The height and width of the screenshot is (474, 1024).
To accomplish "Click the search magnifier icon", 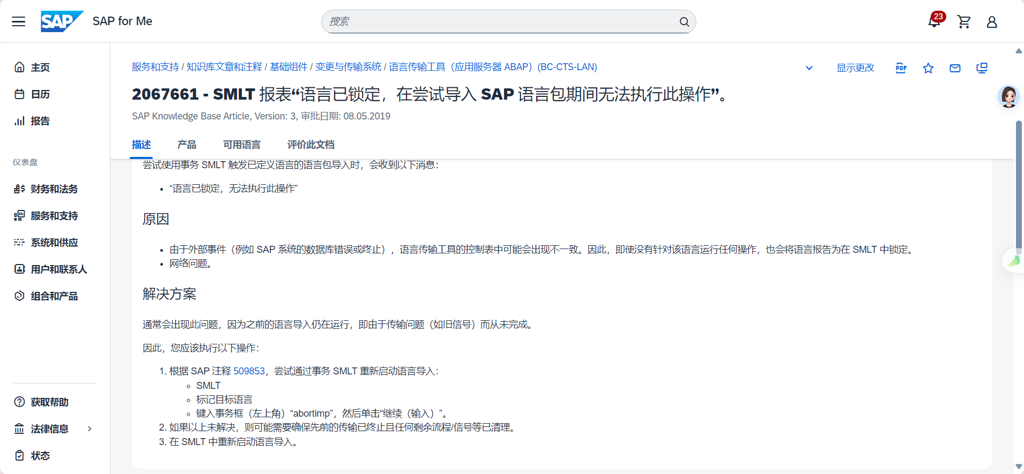I will click(x=684, y=22).
